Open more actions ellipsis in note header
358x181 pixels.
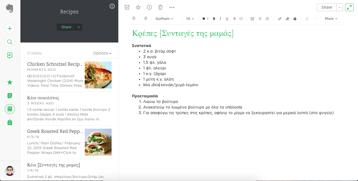[172, 8]
